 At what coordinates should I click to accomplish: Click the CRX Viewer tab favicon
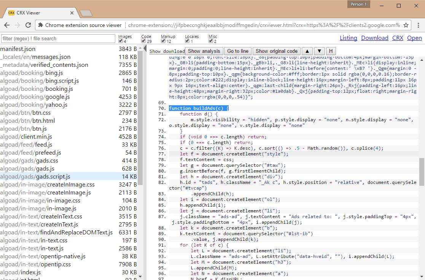tap(11, 12)
